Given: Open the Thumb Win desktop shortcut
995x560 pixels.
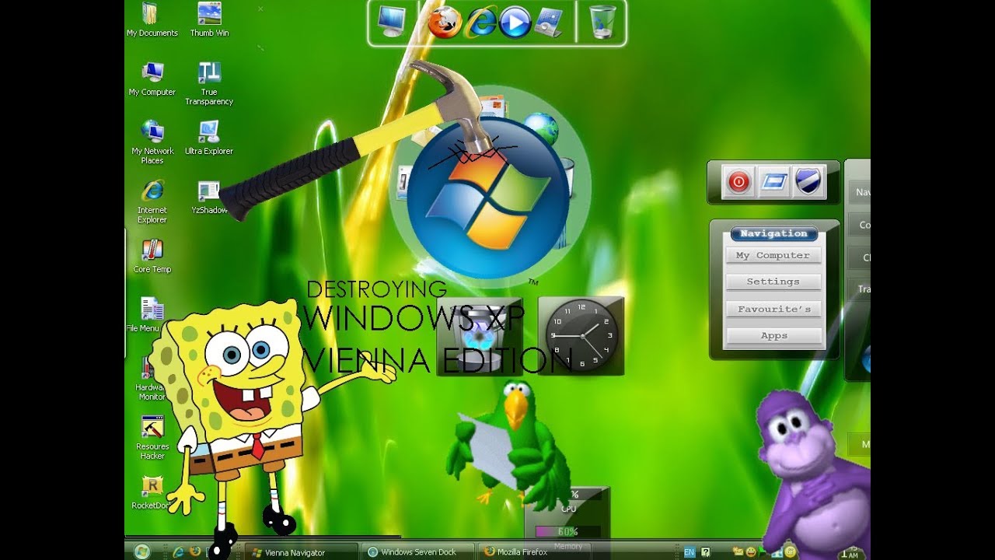Looking at the screenshot, I should pos(209,19).
